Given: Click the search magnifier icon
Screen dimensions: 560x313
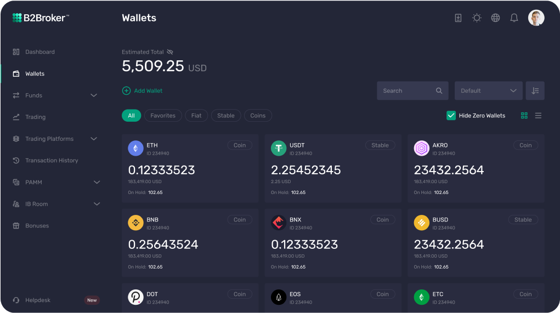Looking at the screenshot, I should click(x=439, y=90).
